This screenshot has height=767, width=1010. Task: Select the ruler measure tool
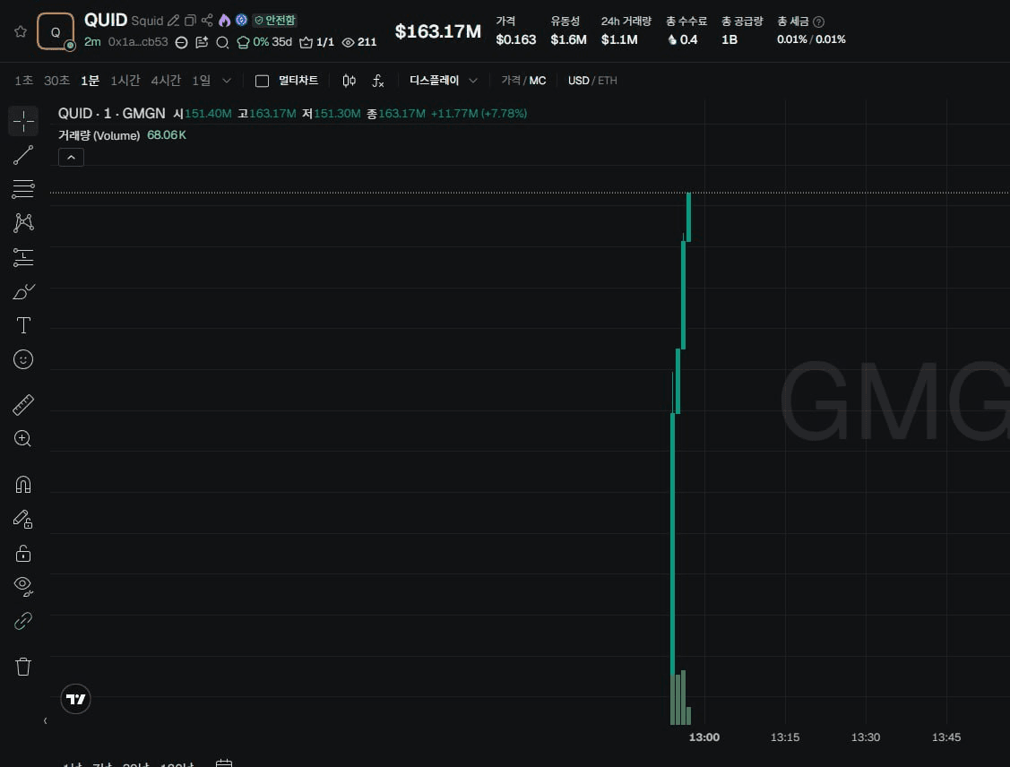pyautogui.click(x=23, y=405)
